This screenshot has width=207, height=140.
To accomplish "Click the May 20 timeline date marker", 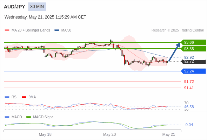I will point(109,134).
